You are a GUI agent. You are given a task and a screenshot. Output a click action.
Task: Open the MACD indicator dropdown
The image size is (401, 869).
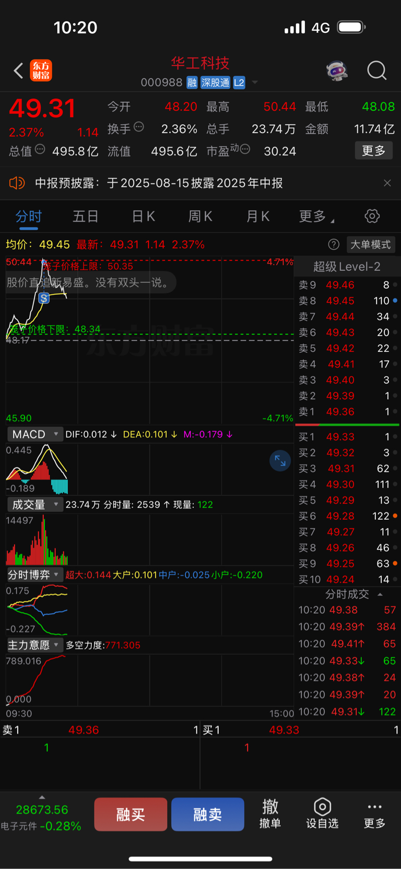click(x=34, y=434)
